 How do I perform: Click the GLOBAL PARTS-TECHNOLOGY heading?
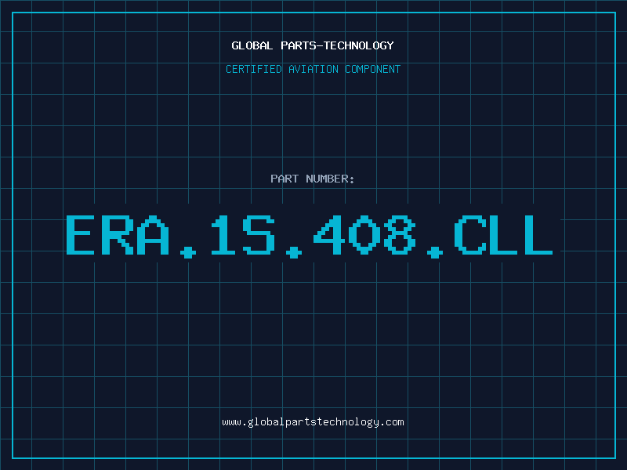pos(313,45)
